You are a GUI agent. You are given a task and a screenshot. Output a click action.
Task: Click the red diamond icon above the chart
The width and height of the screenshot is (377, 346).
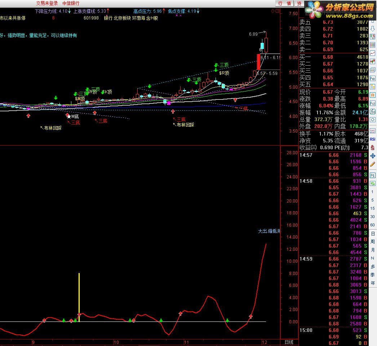(272, 11)
